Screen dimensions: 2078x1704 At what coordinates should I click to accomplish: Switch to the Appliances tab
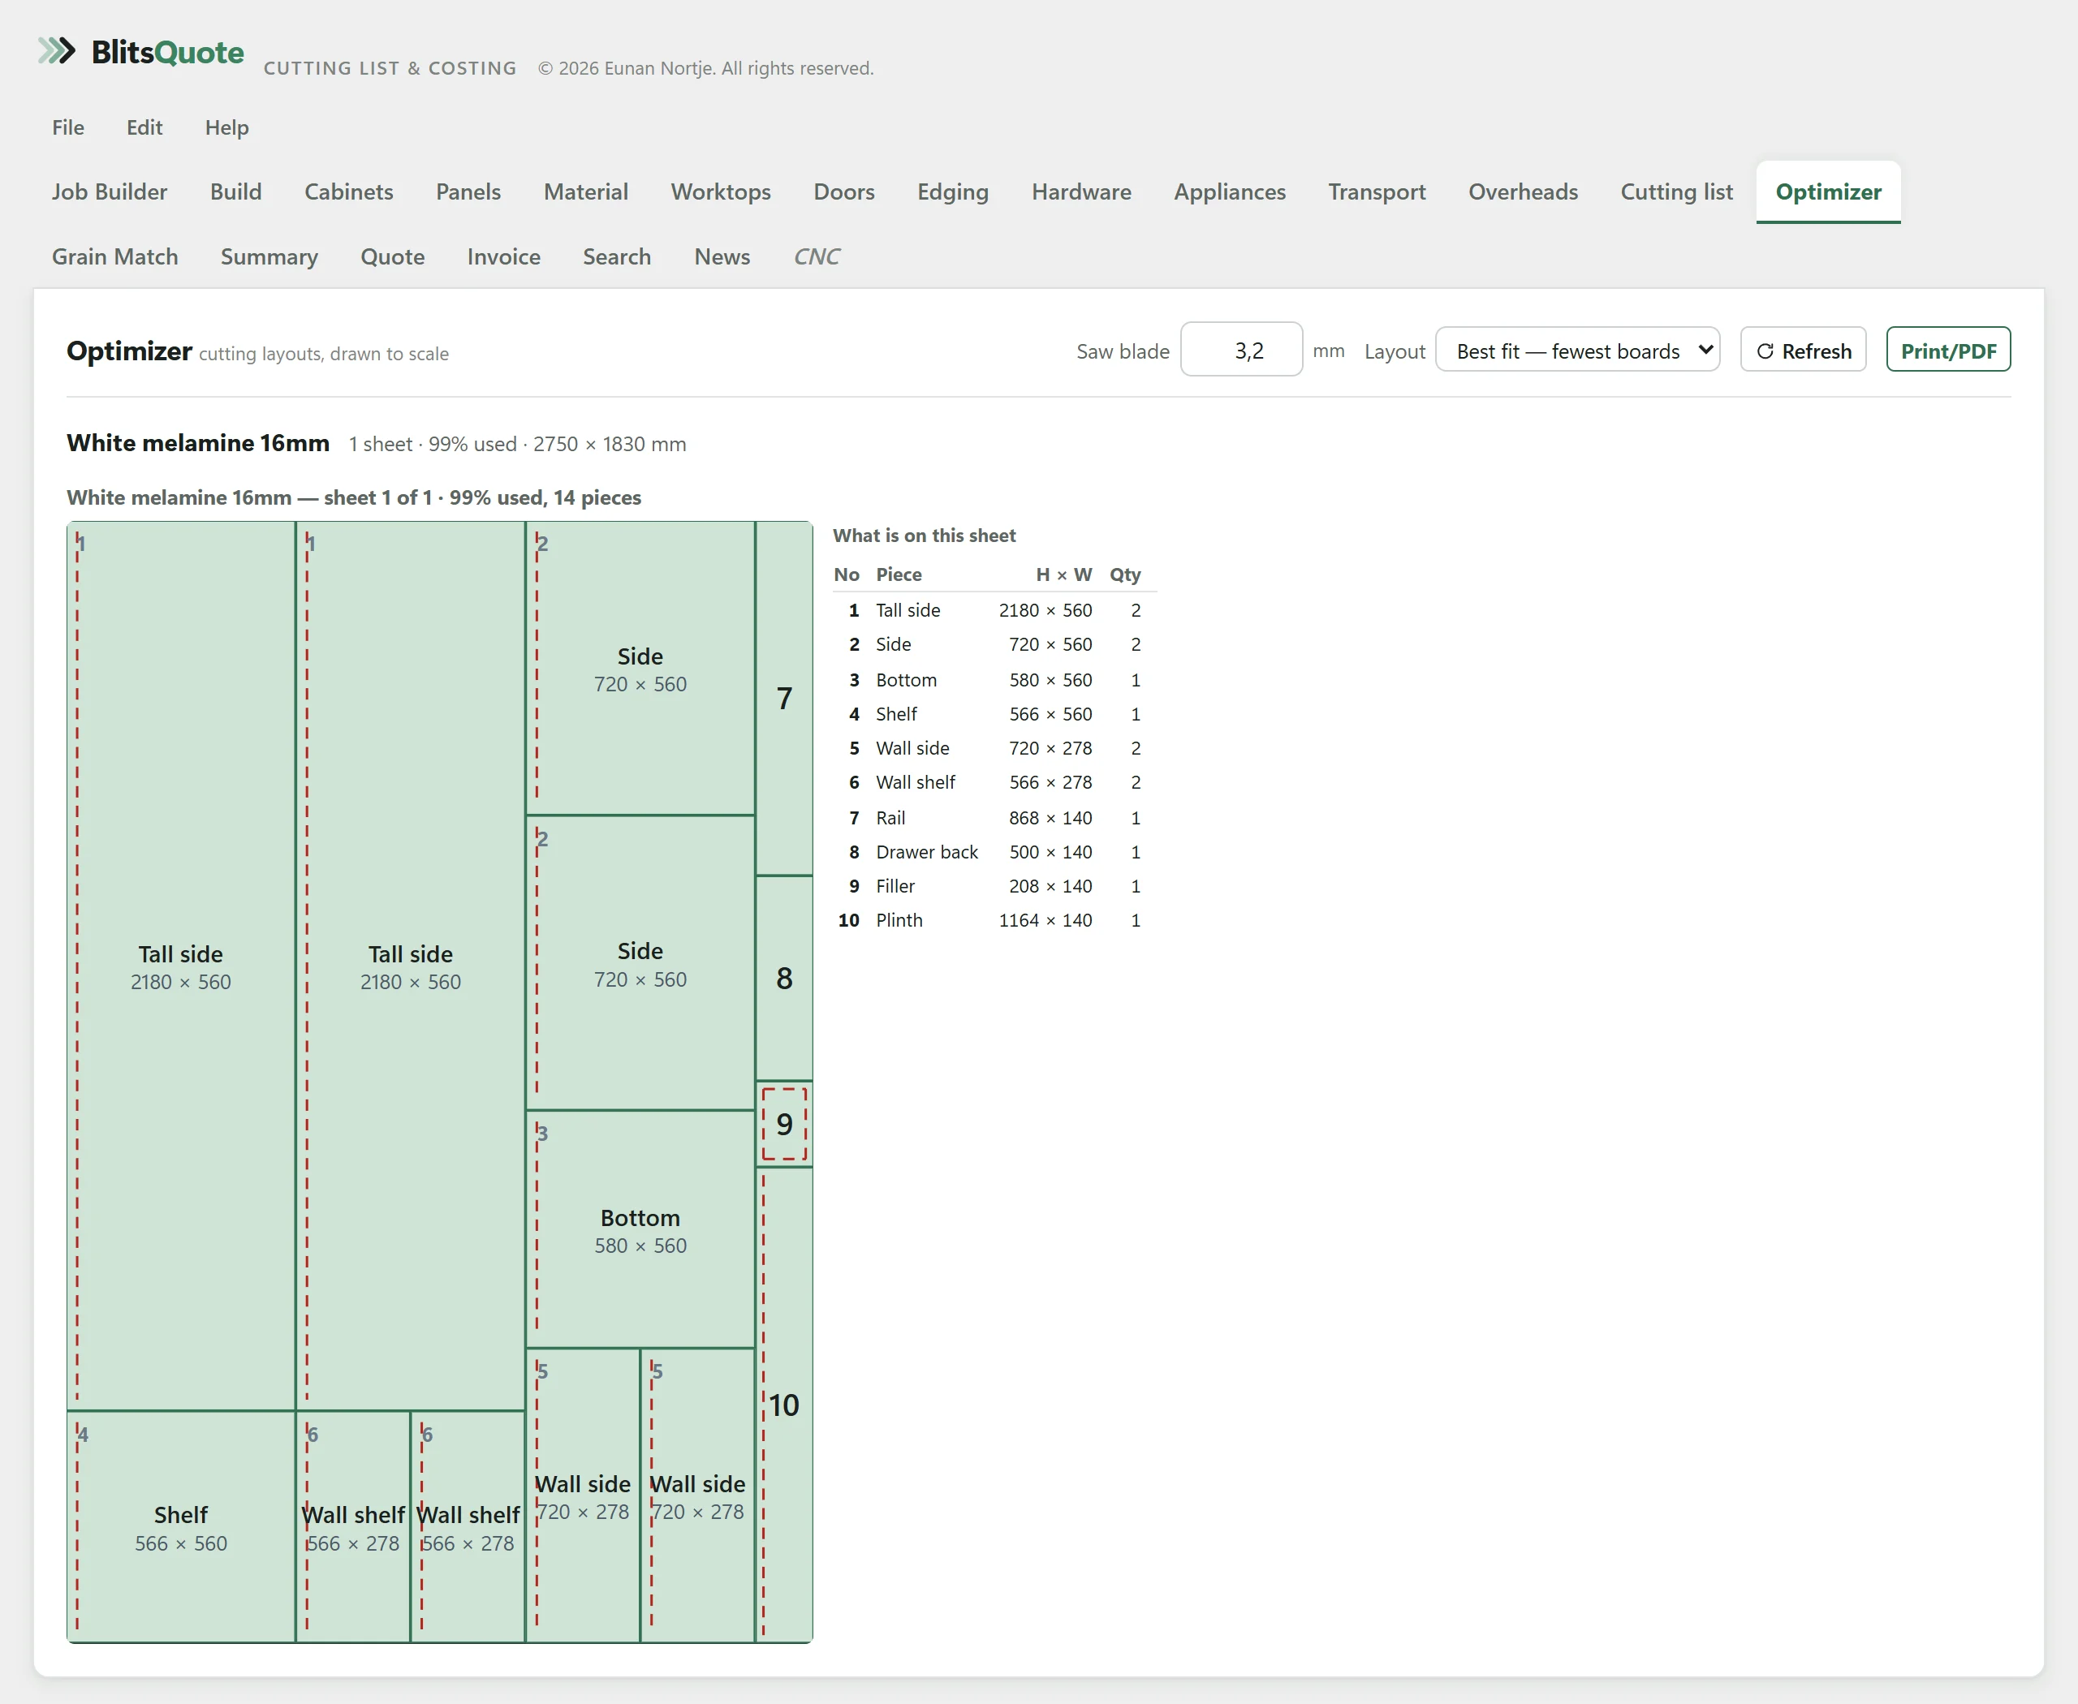(1230, 191)
